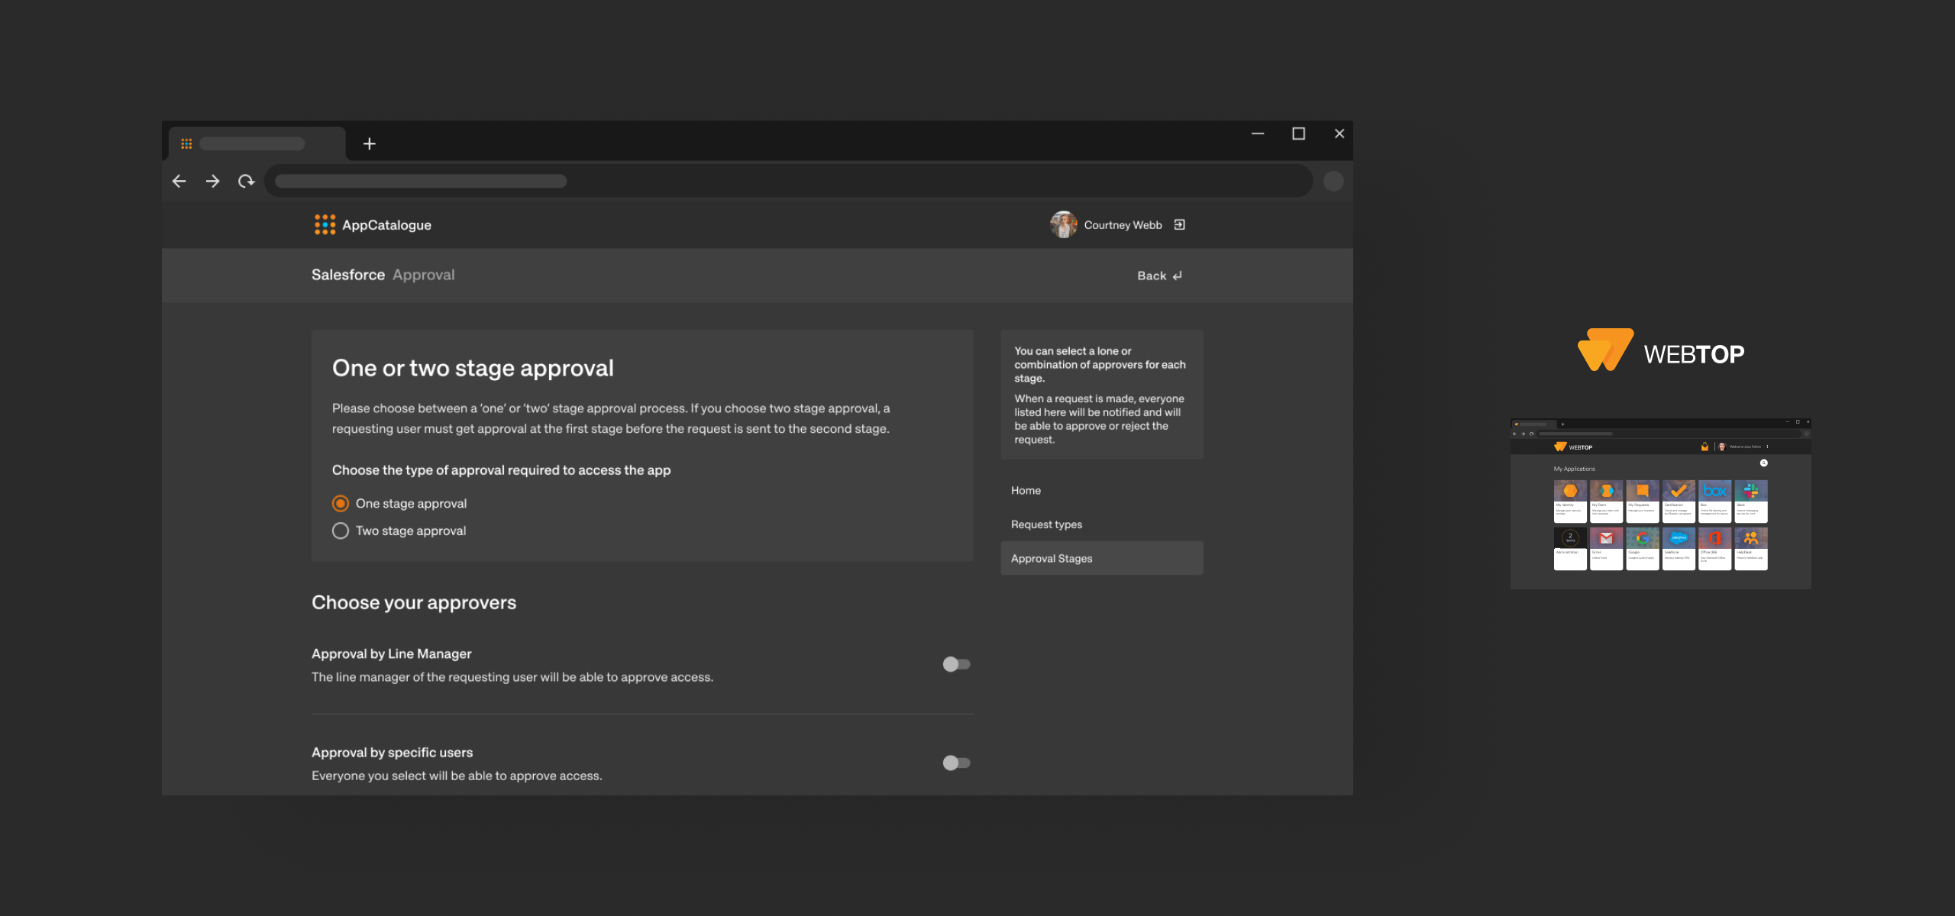
Task: Click 'My Applications' heading in WEBTOP thumbnail
Action: (1574, 469)
